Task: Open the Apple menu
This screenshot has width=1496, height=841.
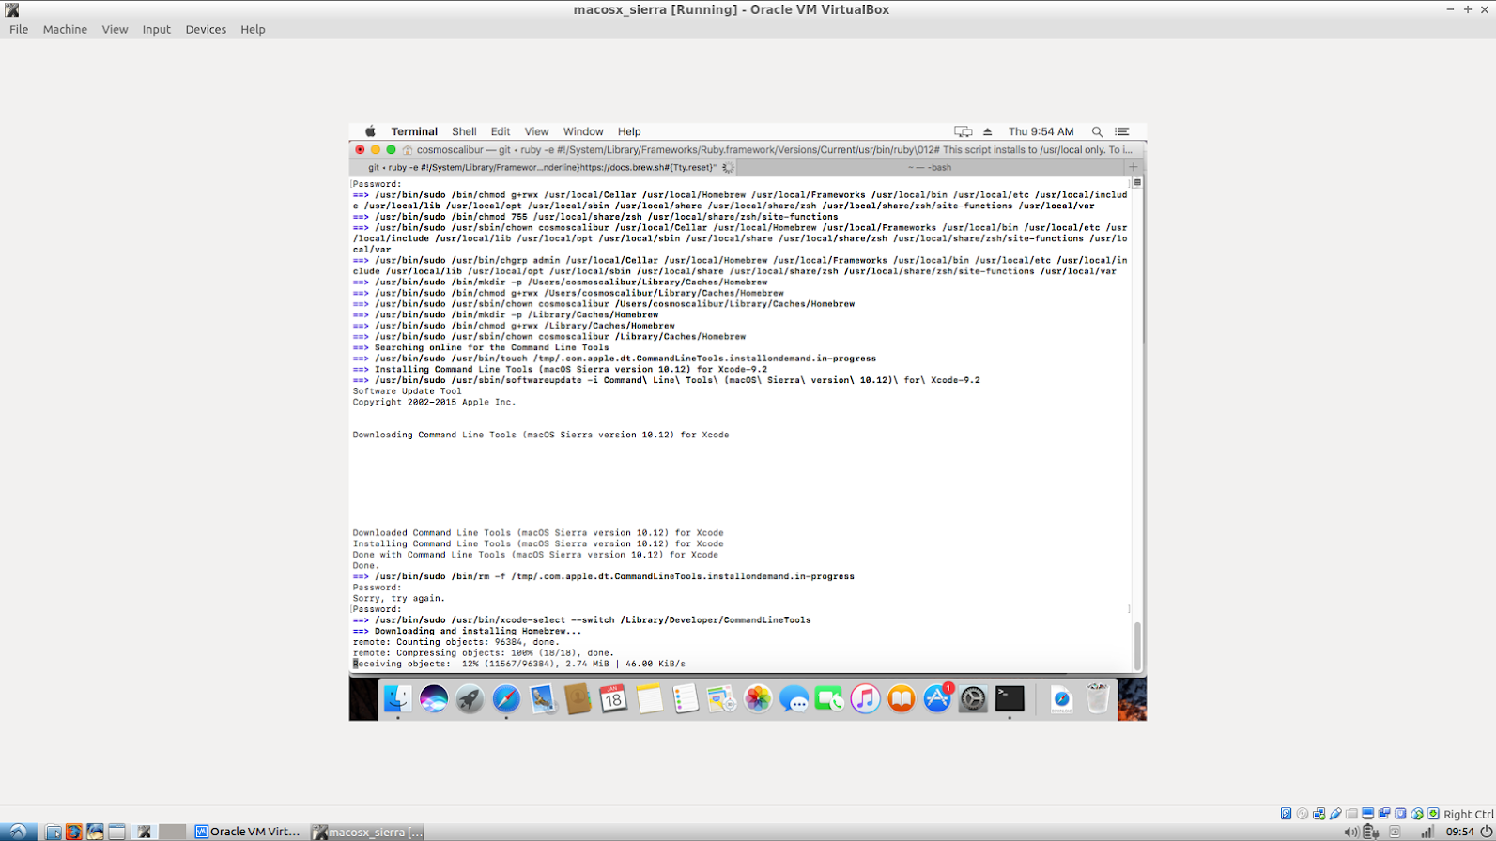Action: (x=370, y=131)
